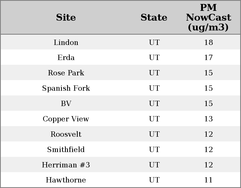Image resolution: width=241 pixels, height=188 pixels.
Task: Click the PM value 13 for Copper View
Action: click(x=208, y=119)
